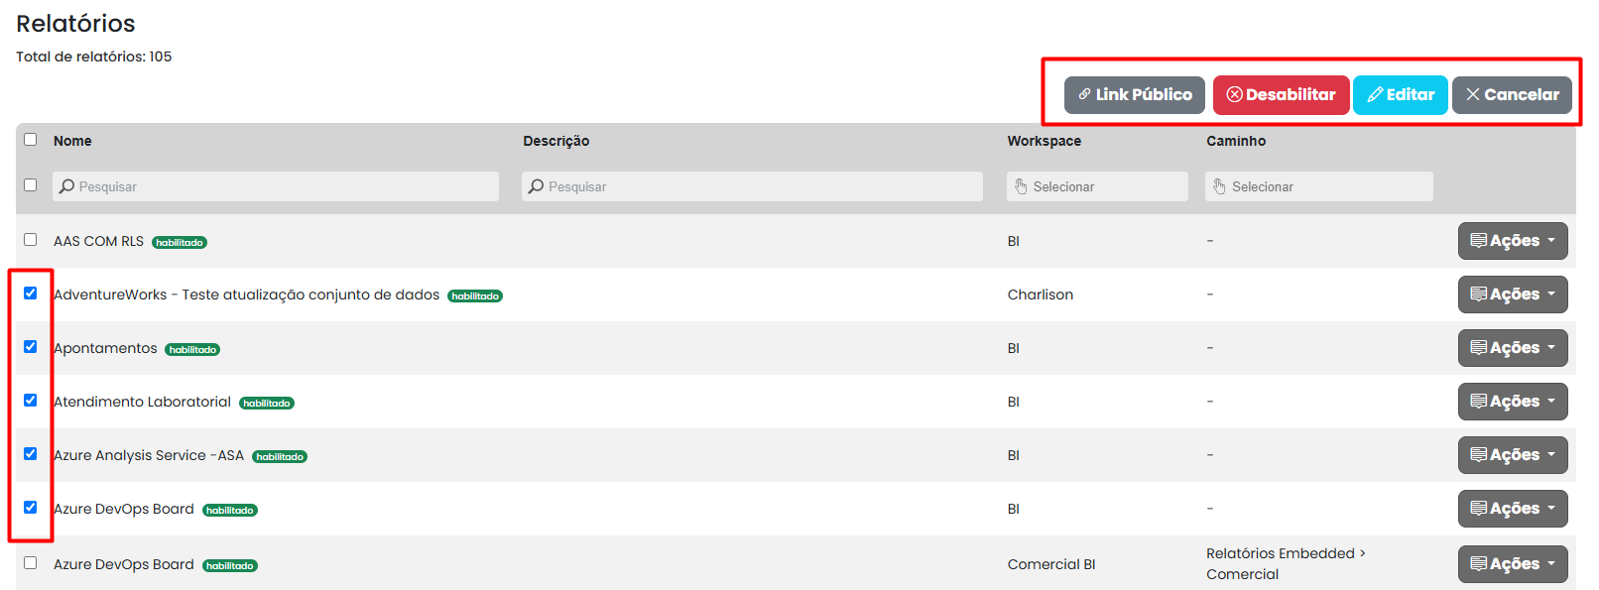This screenshot has height=590, width=1599.
Task: Click the search icon in Descrição filter
Action: click(x=537, y=186)
